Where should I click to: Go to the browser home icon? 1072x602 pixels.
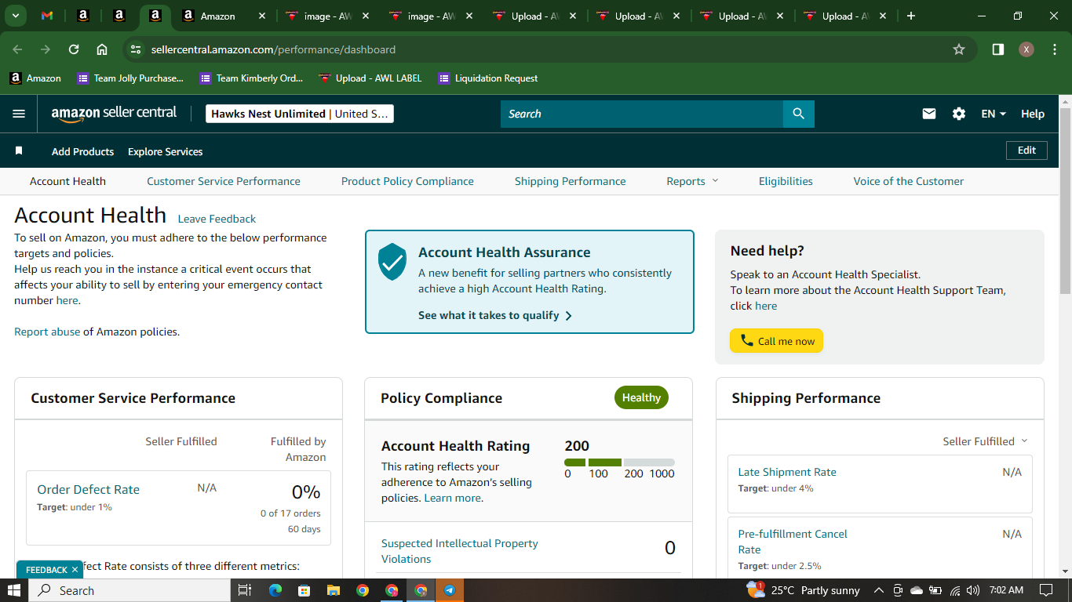pyautogui.click(x=102, y=49)
